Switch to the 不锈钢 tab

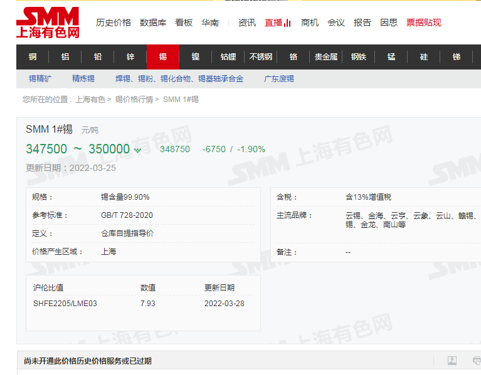pyautogui.click(x=261, y=57)
